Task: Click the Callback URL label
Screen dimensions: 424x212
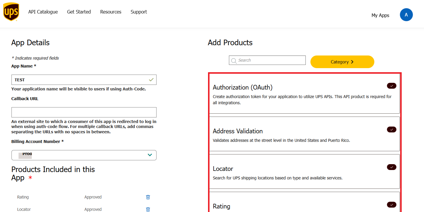Action: 25,99
